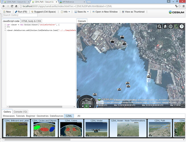Open CZML Colors demo thumbnail
The height and width of the screenshot is (142, 186).
71,128
